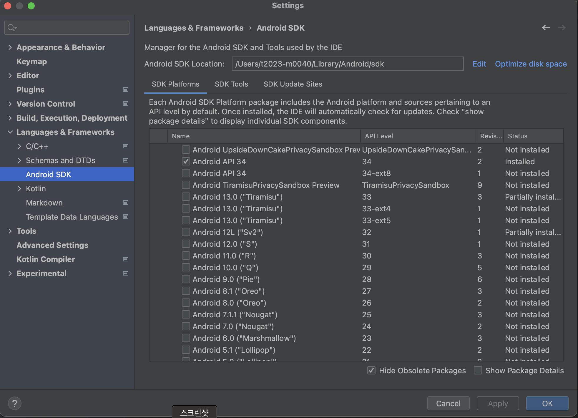Check Android 9.0 Pie checkbox

[x=186, y=279]
